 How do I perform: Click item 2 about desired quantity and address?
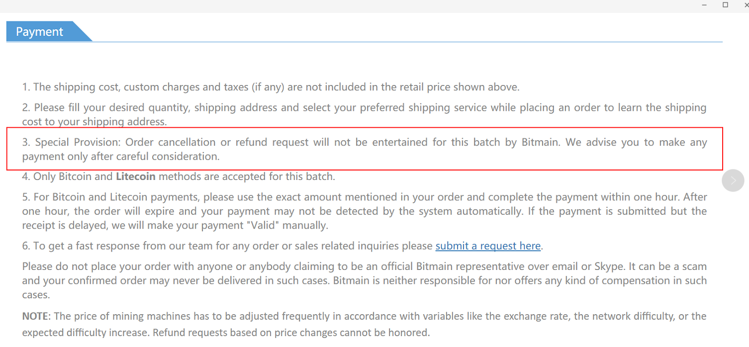click(x=364, y=114)
